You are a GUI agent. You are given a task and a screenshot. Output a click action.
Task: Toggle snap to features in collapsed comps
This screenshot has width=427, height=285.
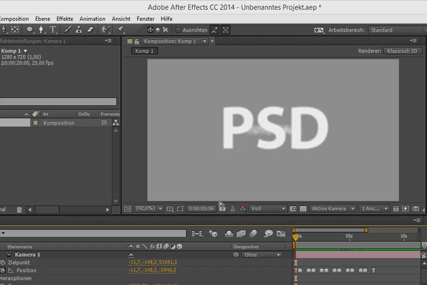pyautogui.click(x=226, y=30)
